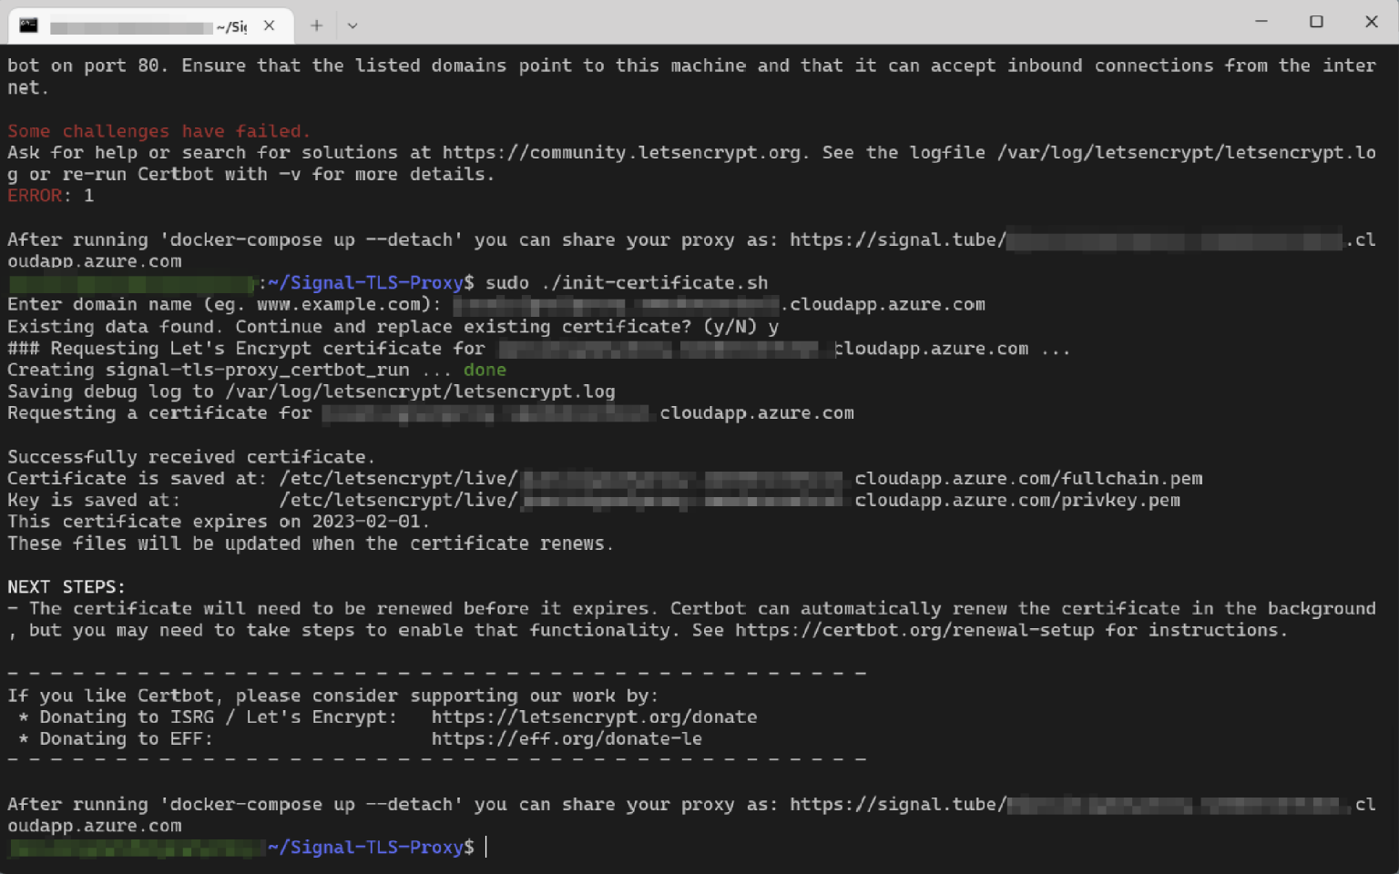Open the community.letsencrypt.org link

[x=621, y=152]
